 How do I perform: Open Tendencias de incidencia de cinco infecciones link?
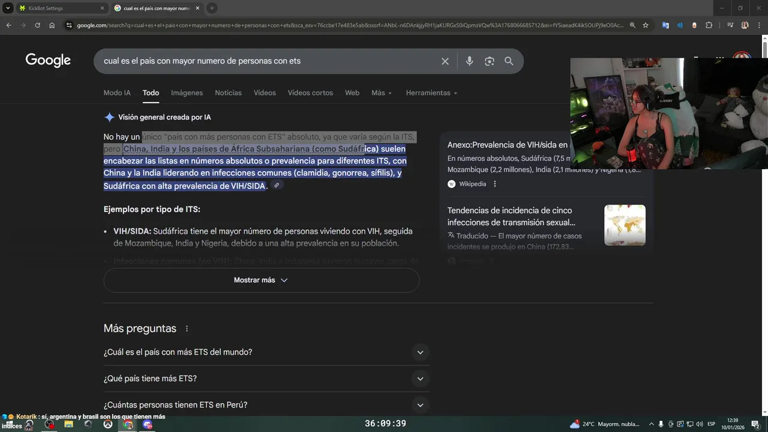point(512,217)
